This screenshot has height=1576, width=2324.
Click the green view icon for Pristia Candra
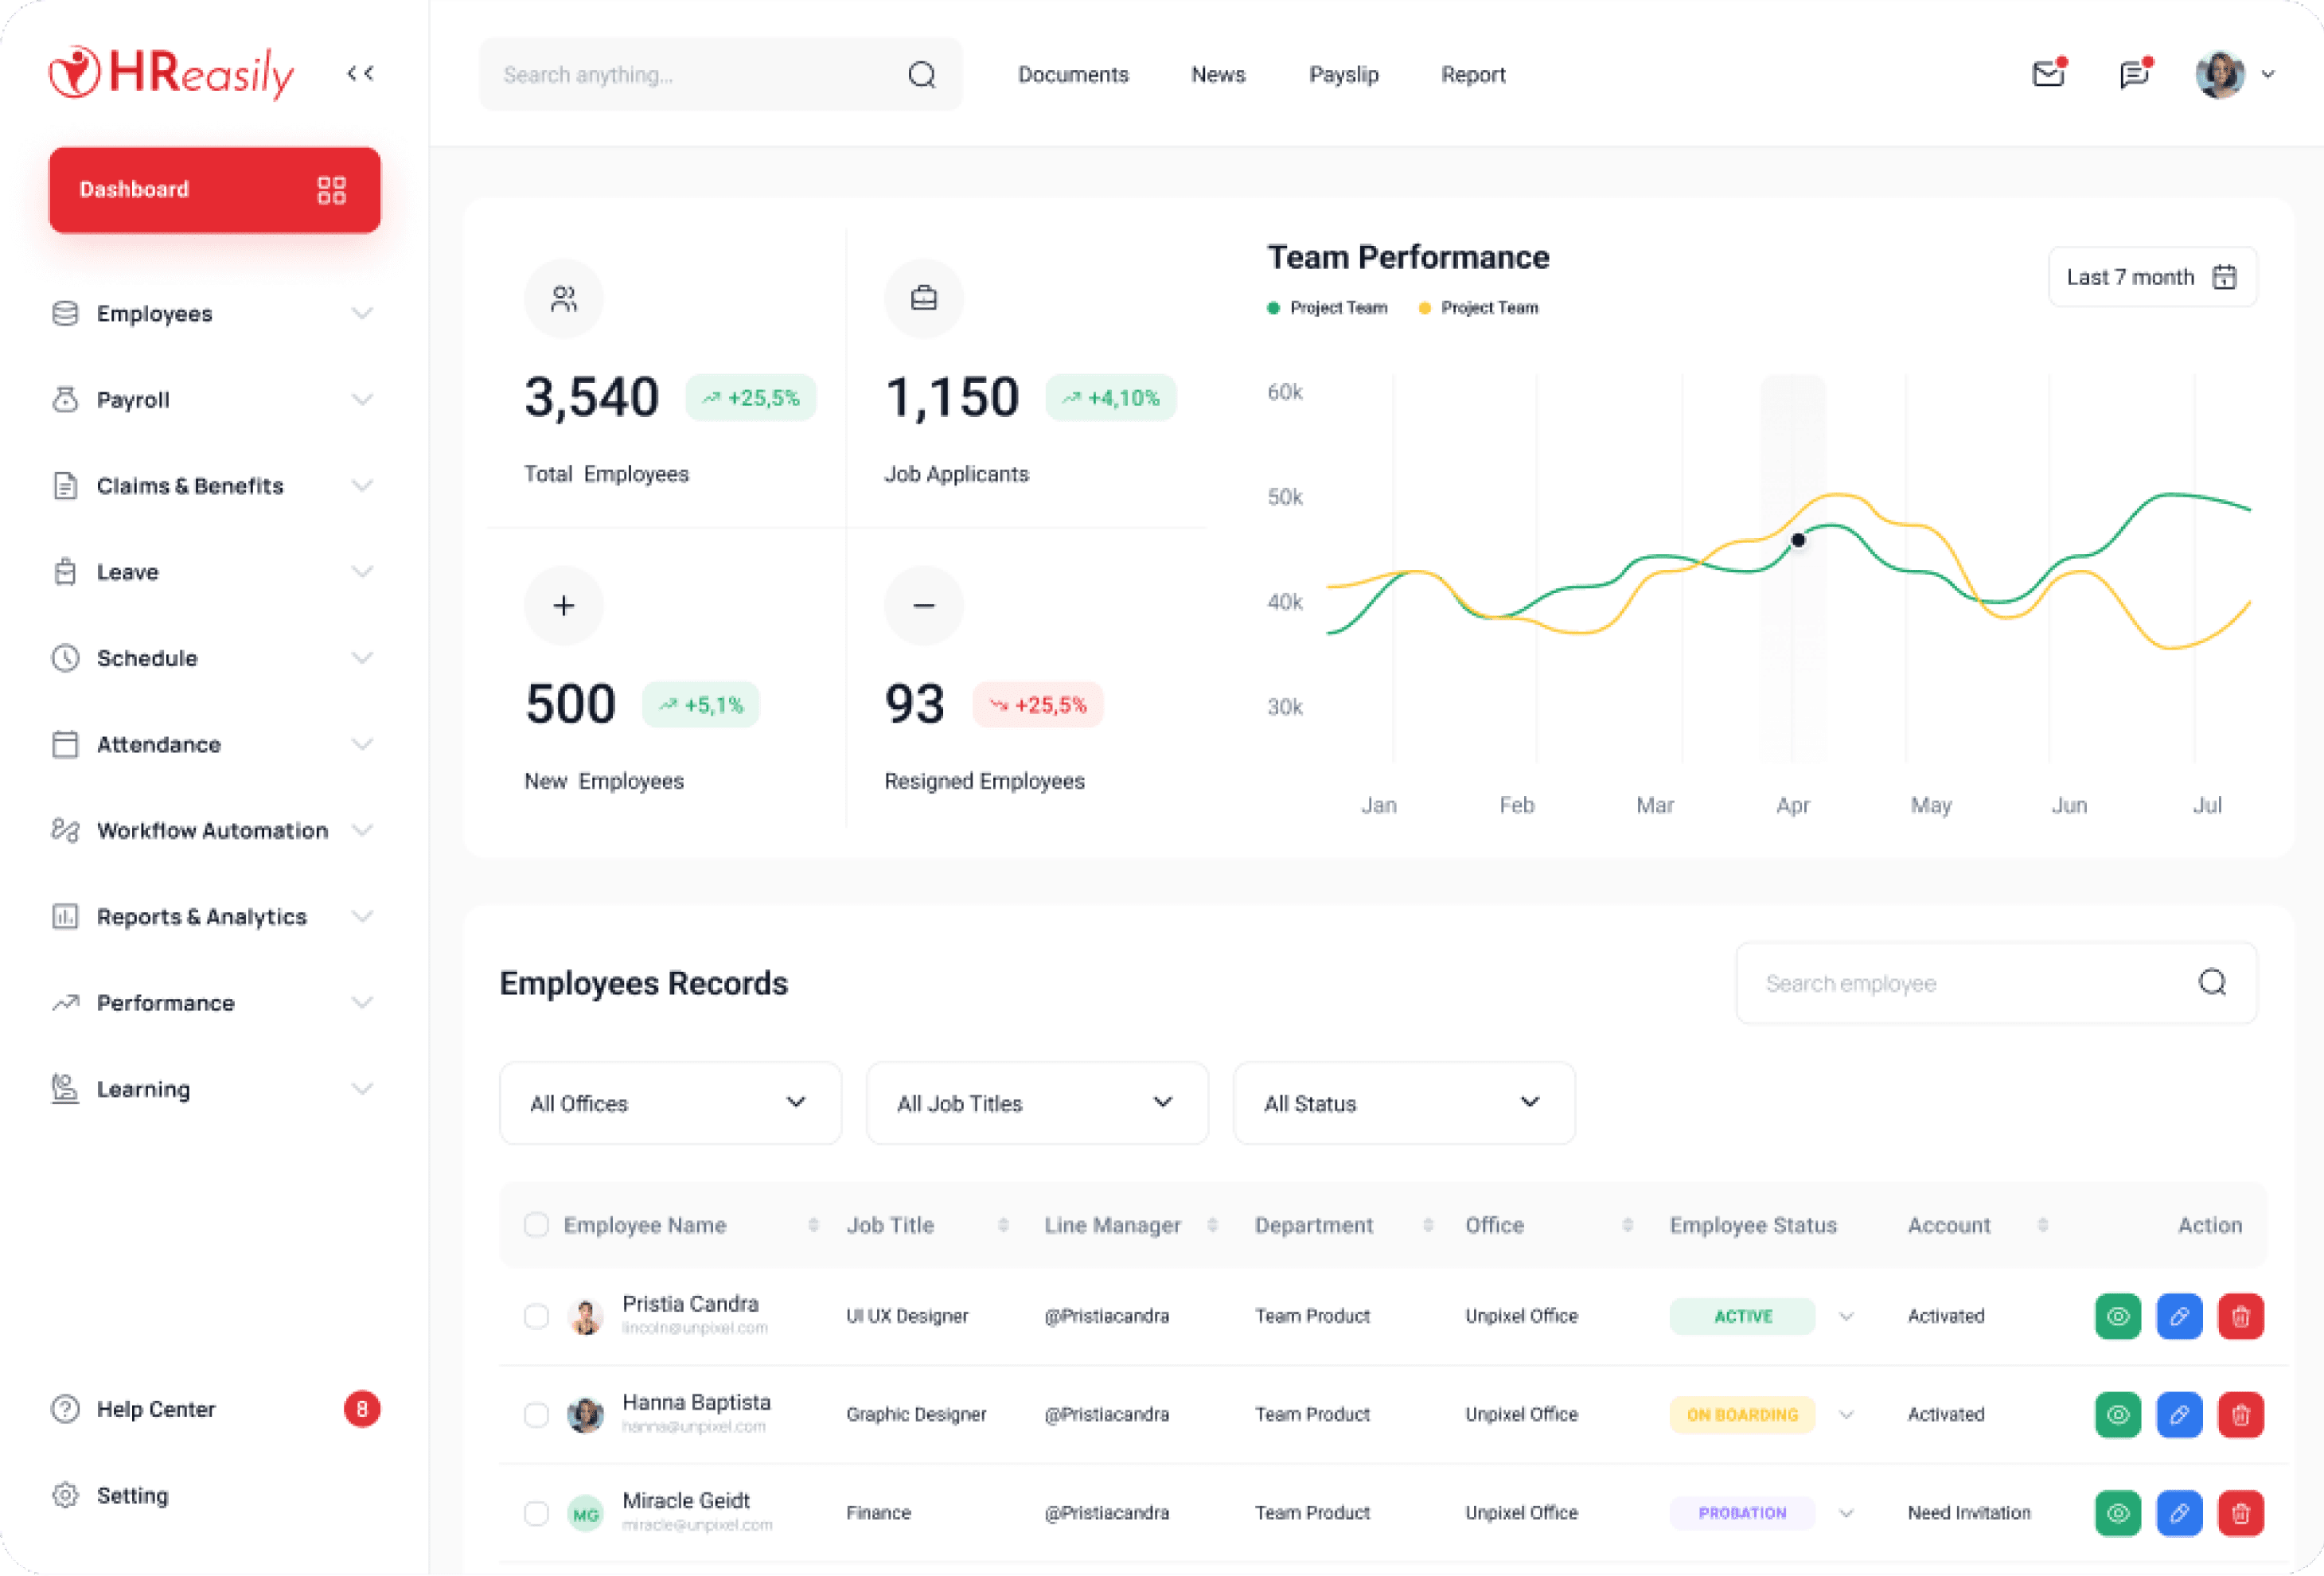[x=2117, y=1316]
